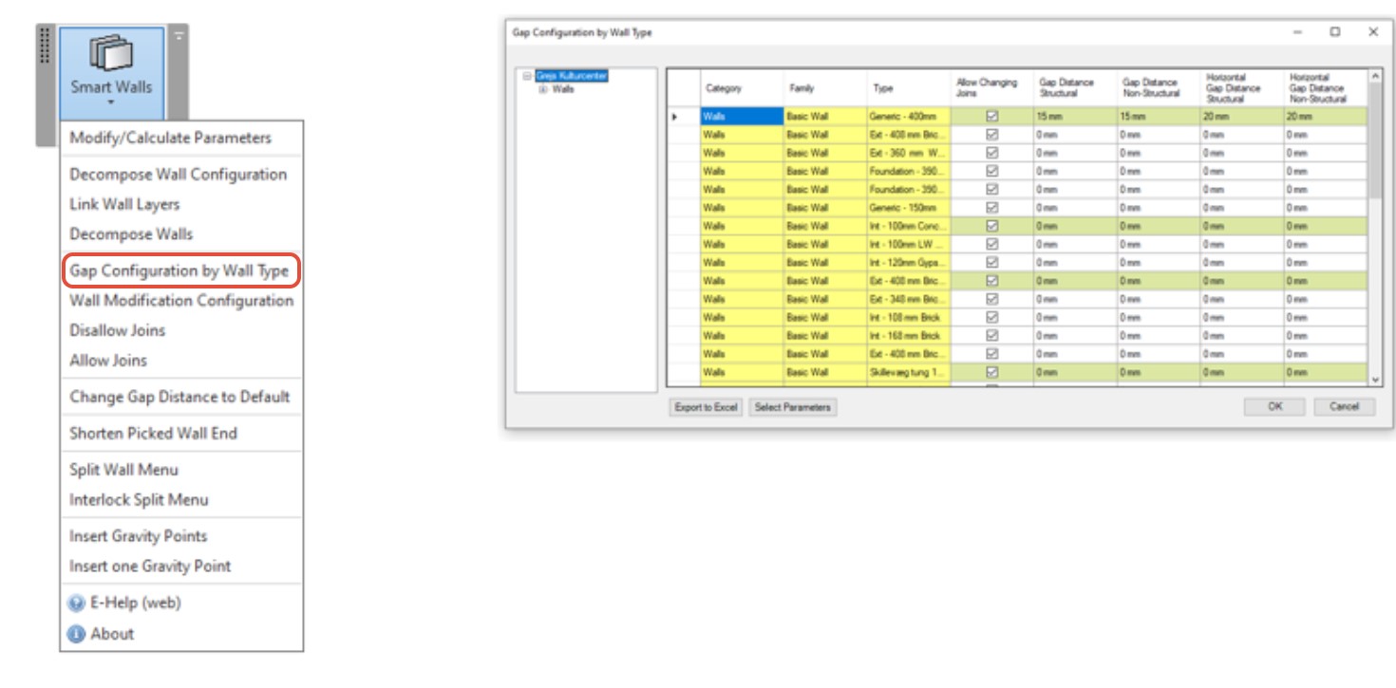
Task: Click the panel options icon beside Smart Walls
Action: point(178,36)
